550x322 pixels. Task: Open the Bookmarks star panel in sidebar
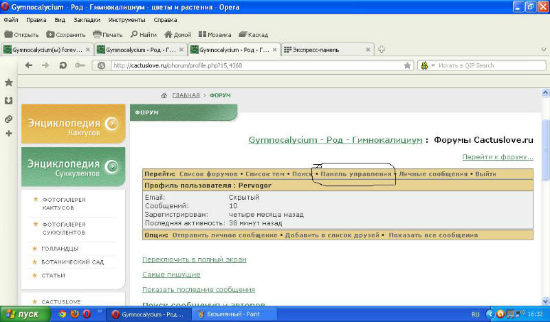(9, 82)
